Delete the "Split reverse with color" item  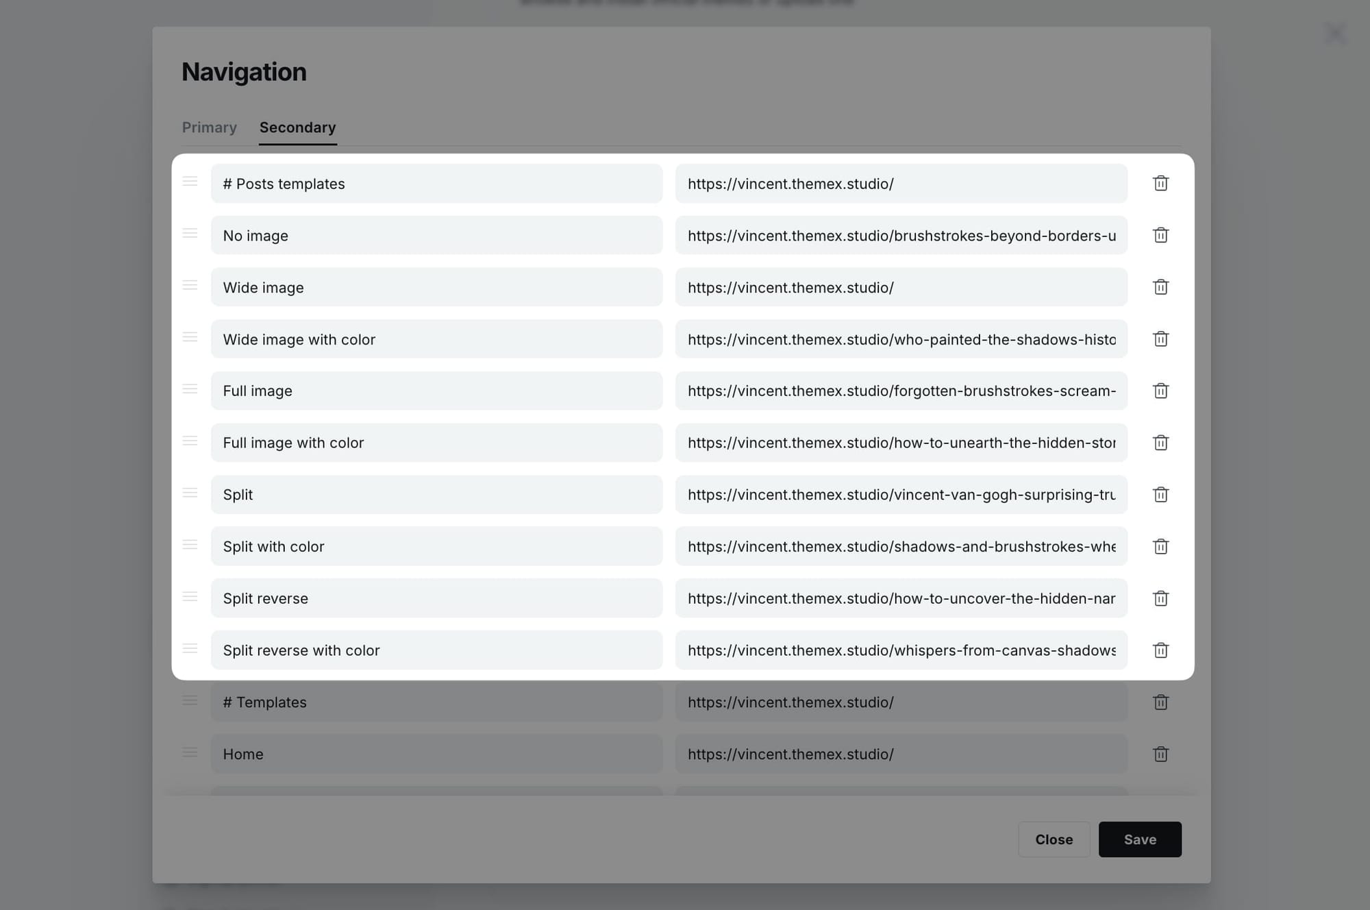[1160, 650]
